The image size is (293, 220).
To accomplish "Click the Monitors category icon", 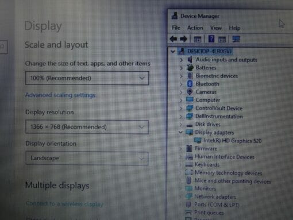I will coord(188,188).
